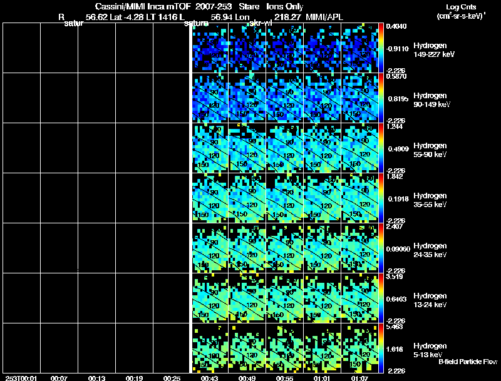Click the Hydrogen 24-35 keV image at 01:01

pyautogui.click(x=322, y=248)
